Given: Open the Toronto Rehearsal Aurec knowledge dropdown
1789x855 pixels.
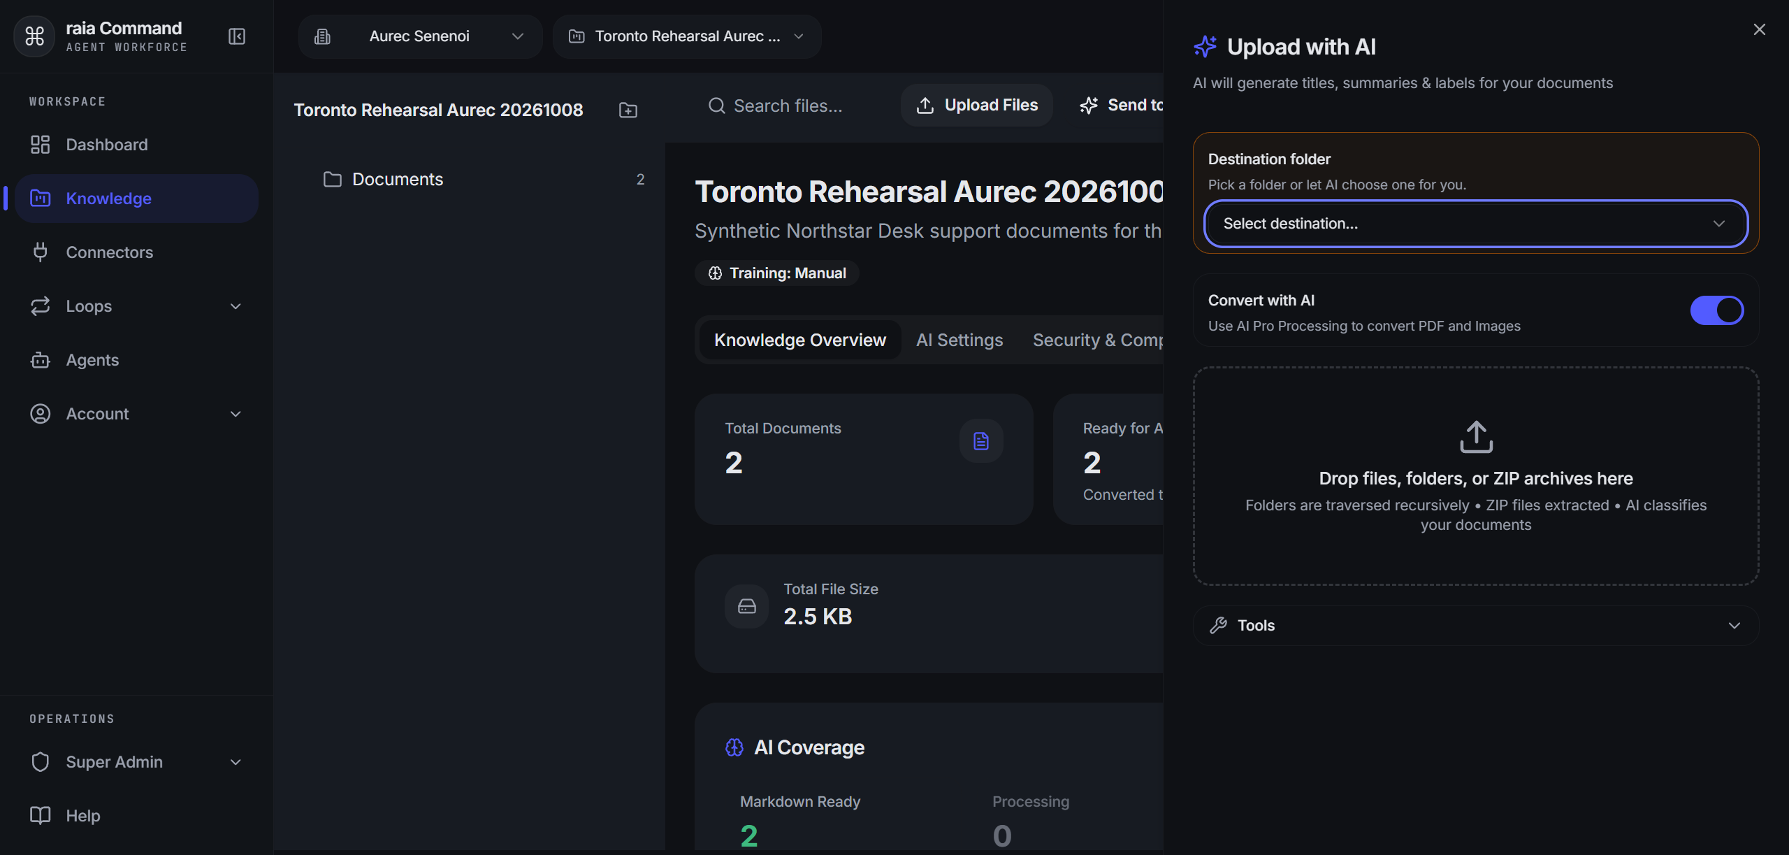Looking at the screenshot, I should point(686,36).
